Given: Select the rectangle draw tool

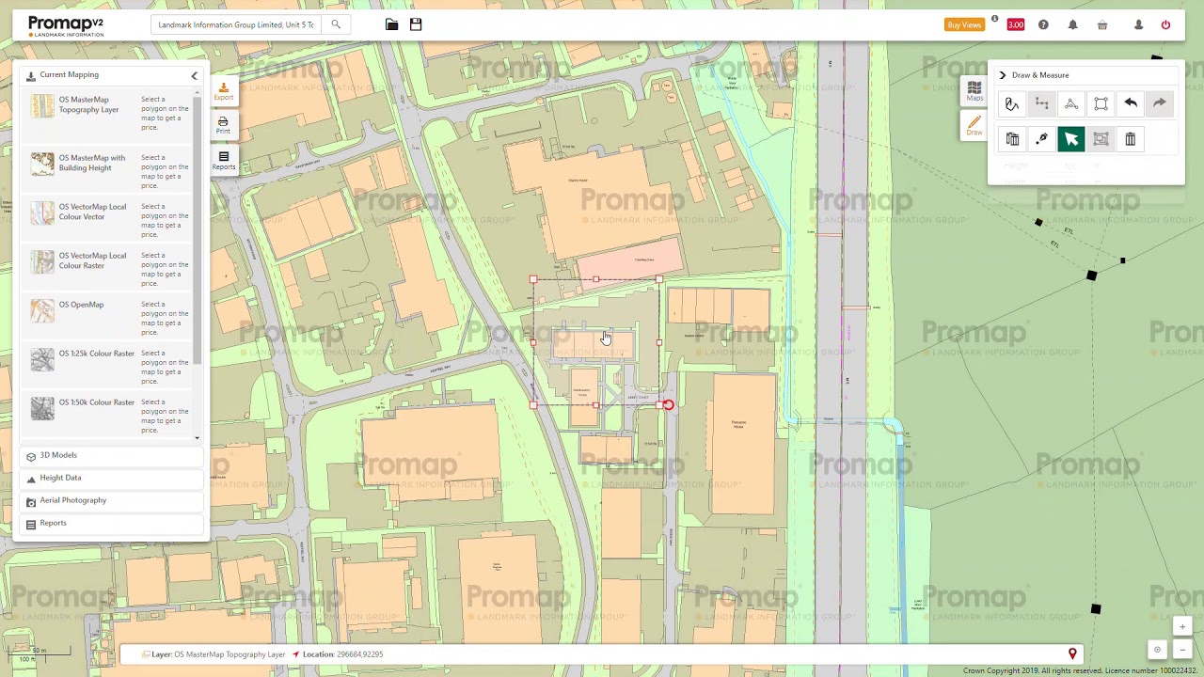Looking at the screenshot, I should tap(1101, 104).
